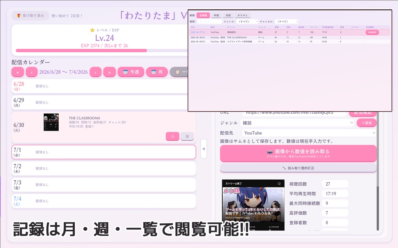Click the 配信カレンダー heading
The width and height of the screenshot is (398, 248).
(31, 62)
